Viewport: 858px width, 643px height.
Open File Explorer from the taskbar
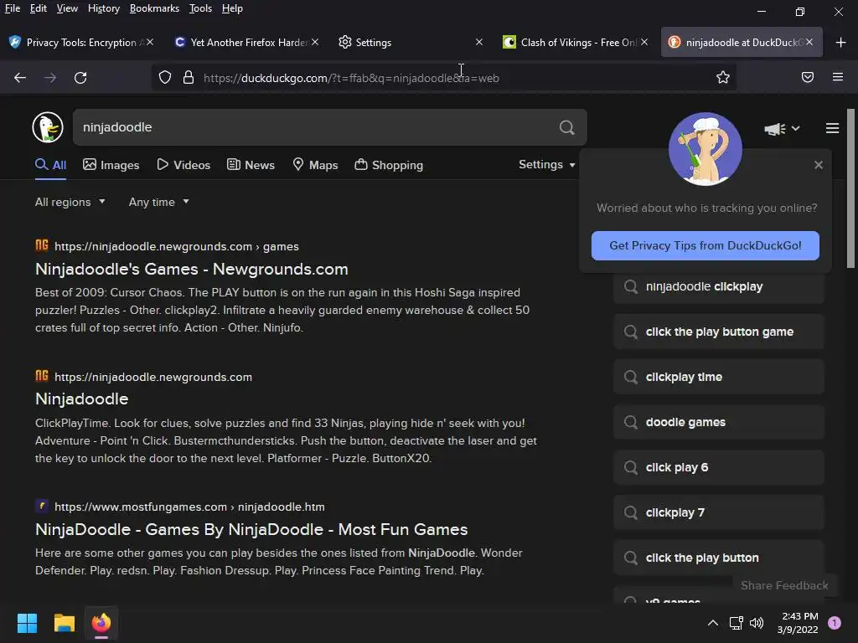pyautogui.click(x=64, y=623)
